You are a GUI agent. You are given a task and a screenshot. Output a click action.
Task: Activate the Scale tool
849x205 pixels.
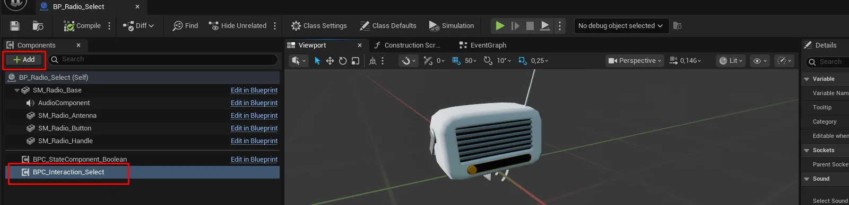[356, 61]
